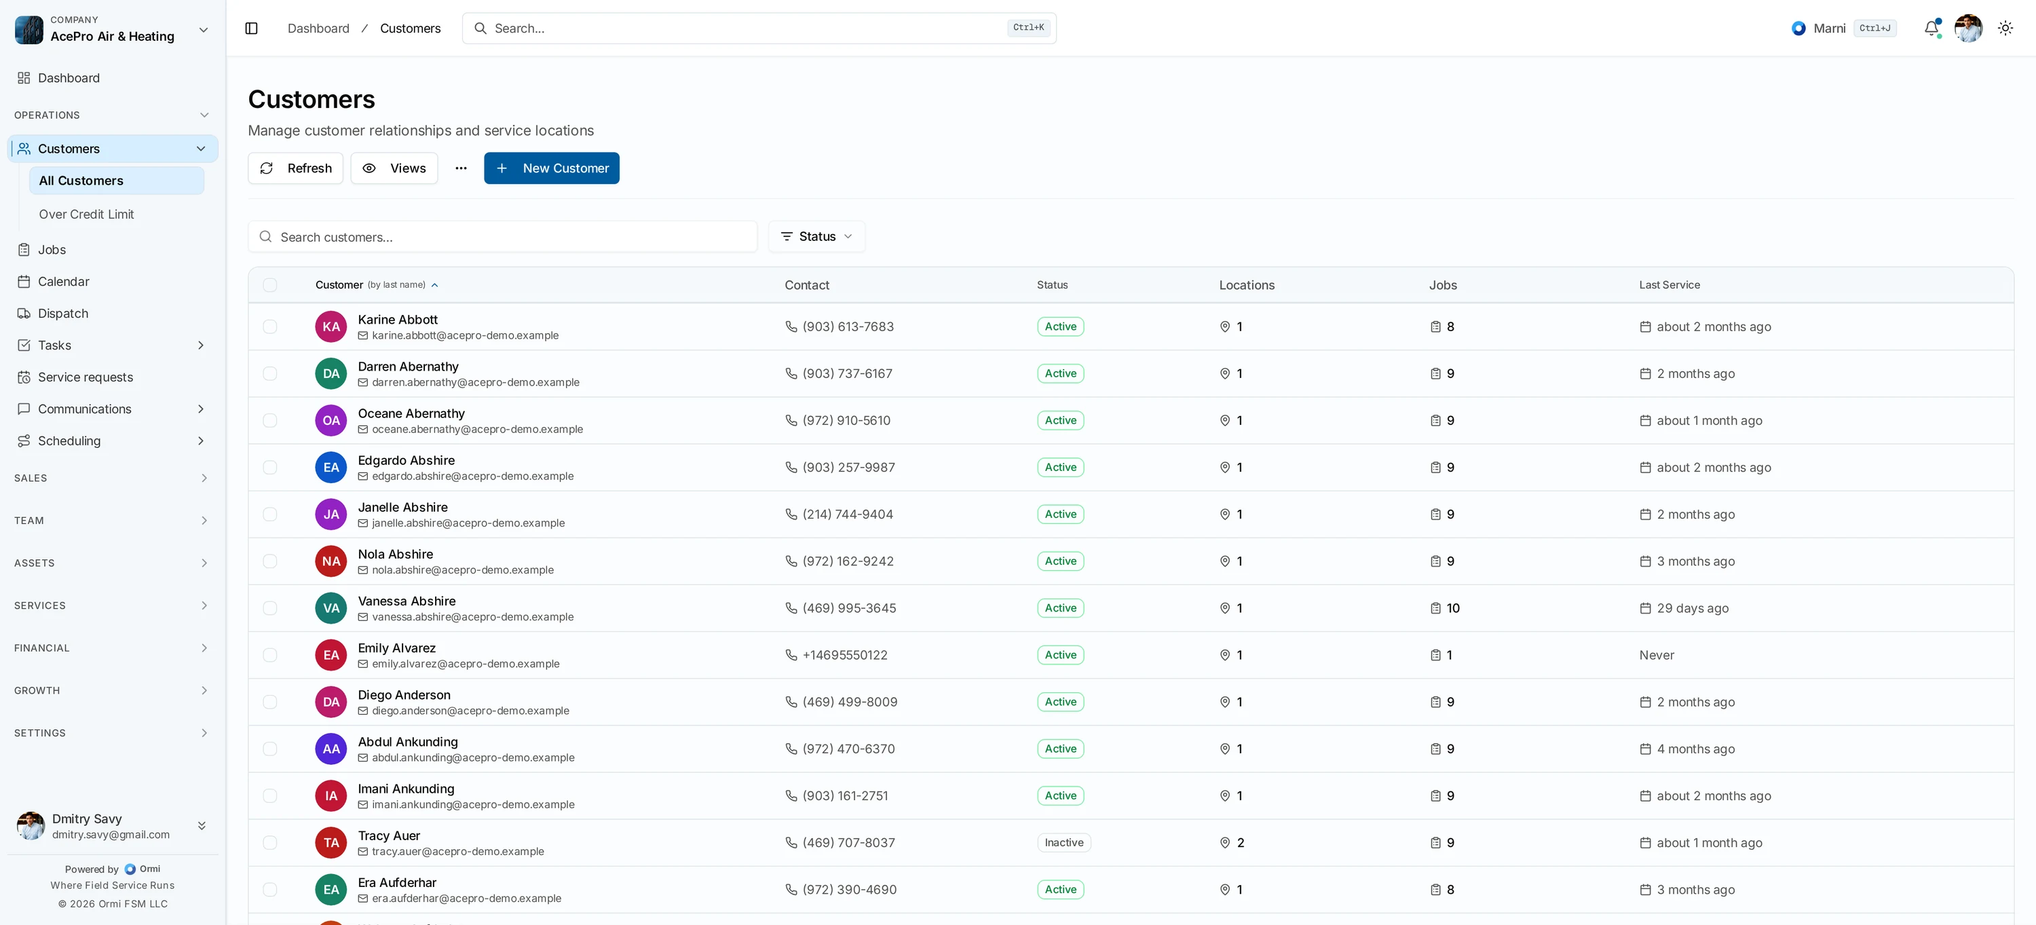Open Service requests in the sidebar

(112, 377)
